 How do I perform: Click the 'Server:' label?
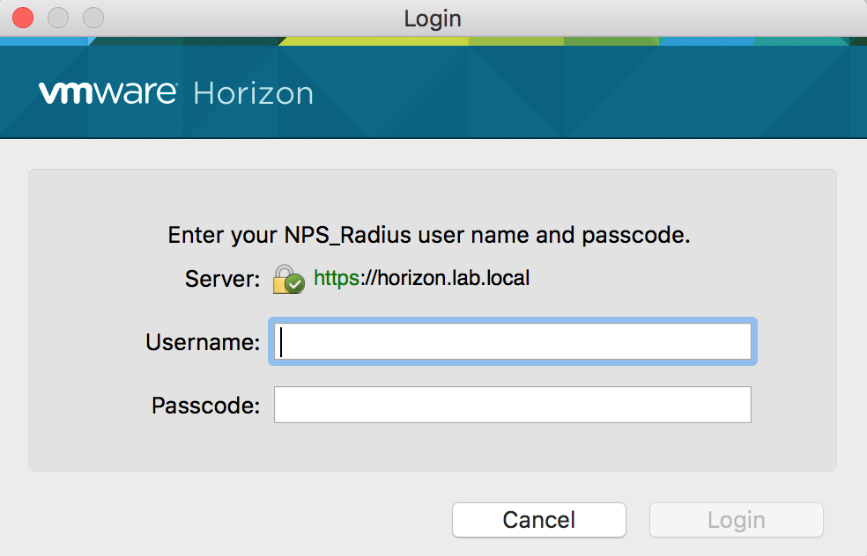click(222, 279)
